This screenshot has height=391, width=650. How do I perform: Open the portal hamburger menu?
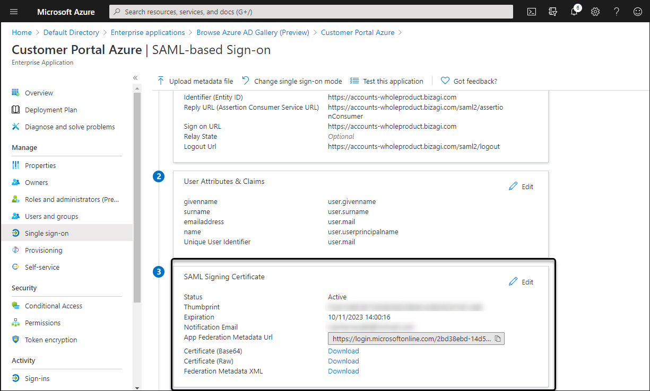coord(14,12)
